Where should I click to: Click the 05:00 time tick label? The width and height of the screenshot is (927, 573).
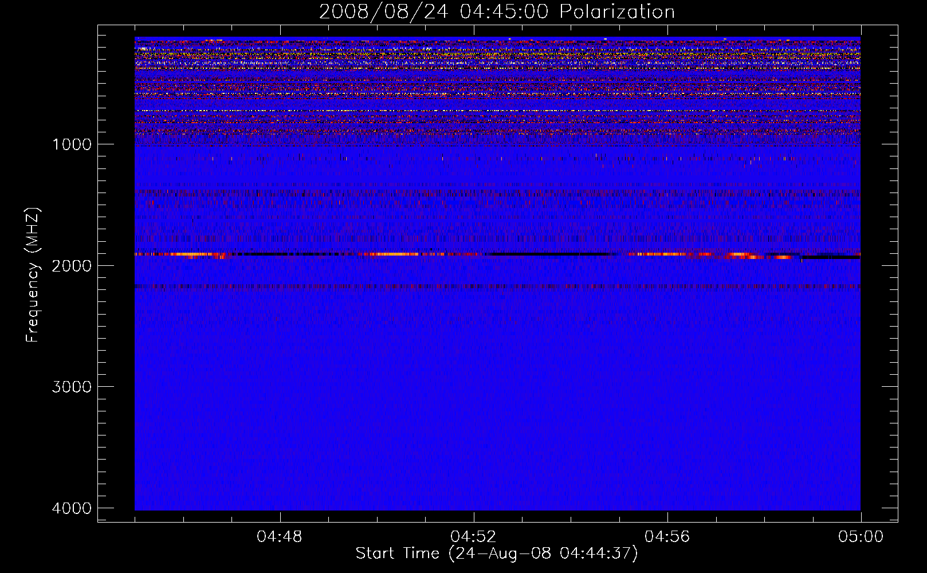pyautogui.click(x=861, y=537)
